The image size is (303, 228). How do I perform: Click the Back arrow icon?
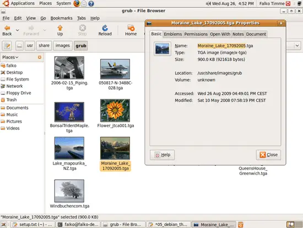tap(7, 28)
